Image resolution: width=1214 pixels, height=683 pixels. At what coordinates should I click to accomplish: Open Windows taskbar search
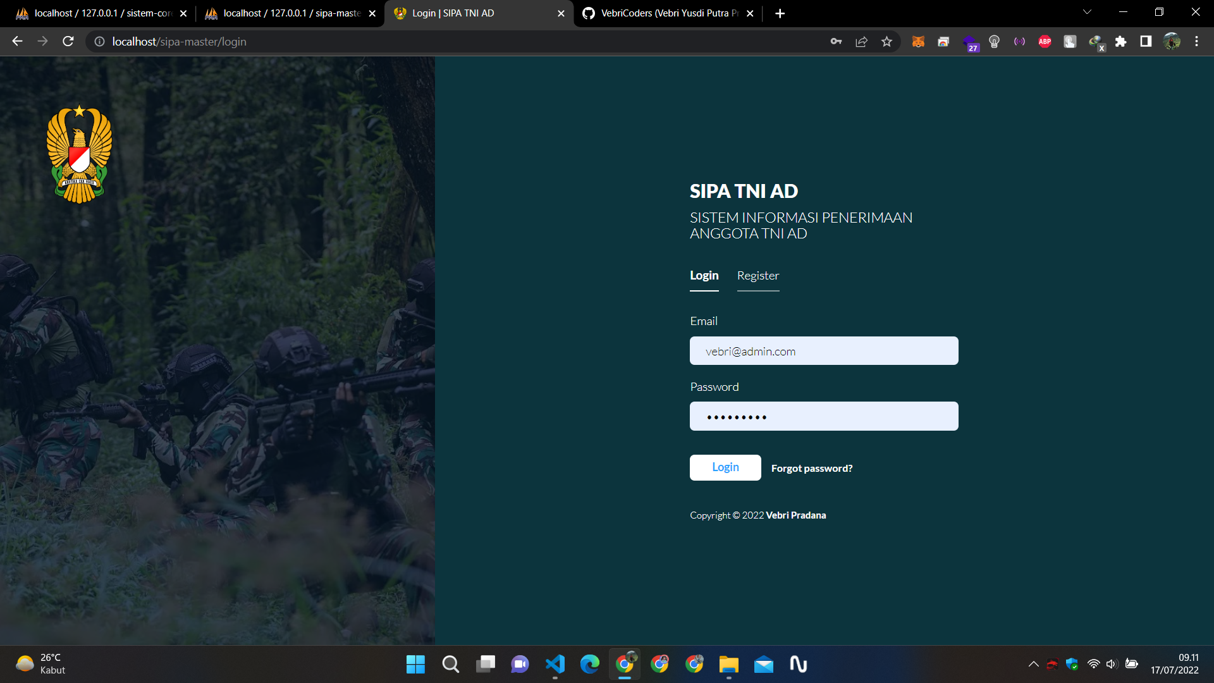450,664
